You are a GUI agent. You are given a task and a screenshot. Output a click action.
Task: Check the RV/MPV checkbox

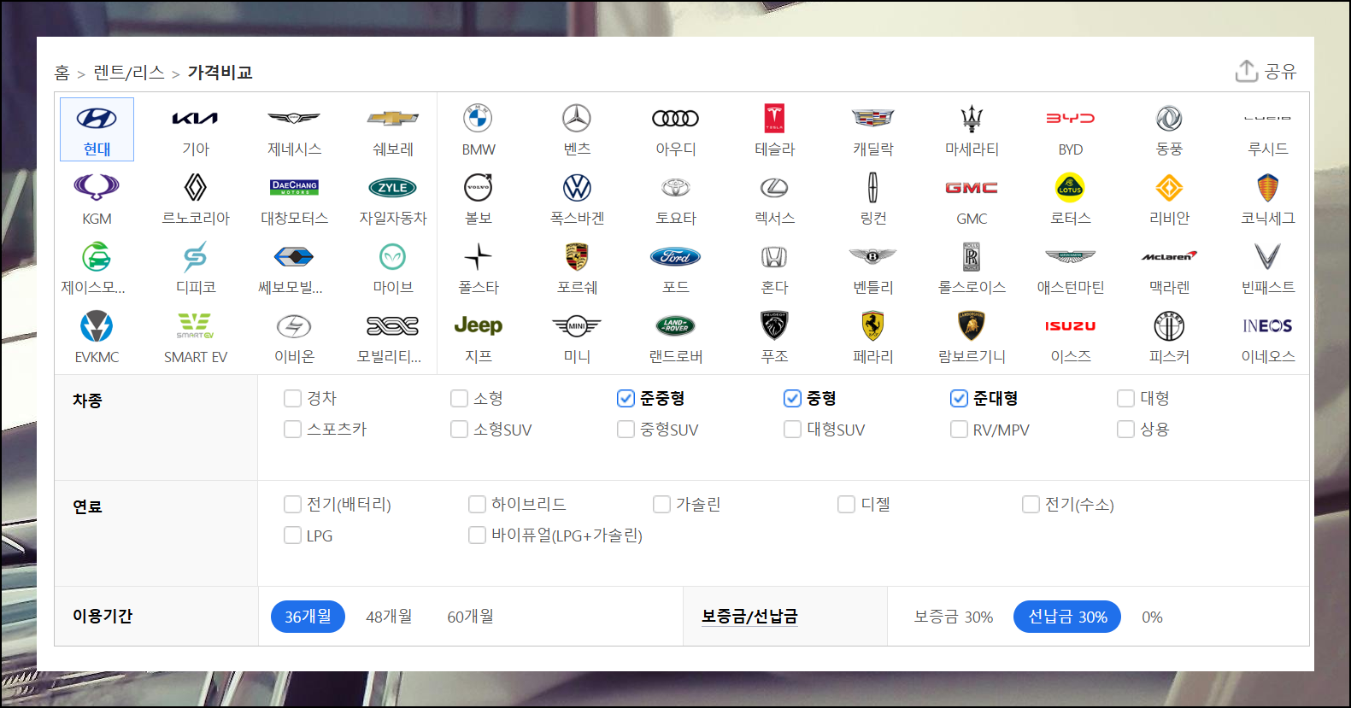click(959, 429)
